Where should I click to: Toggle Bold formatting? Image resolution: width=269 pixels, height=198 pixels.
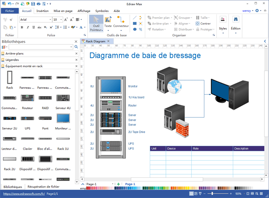tap(22, 27)
